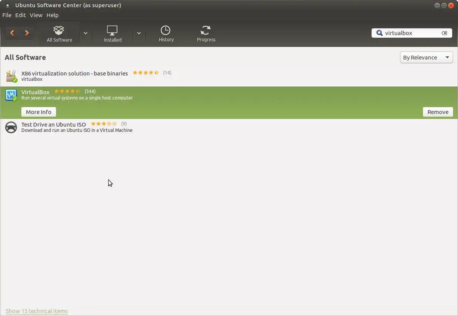458x316 pixels.
Task: Click More Info for VirtualBox
Action: pos(39,112)
